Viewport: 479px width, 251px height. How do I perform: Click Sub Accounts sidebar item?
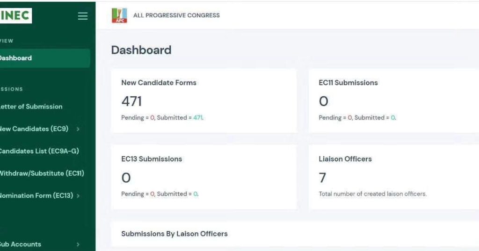pos(20,244)
